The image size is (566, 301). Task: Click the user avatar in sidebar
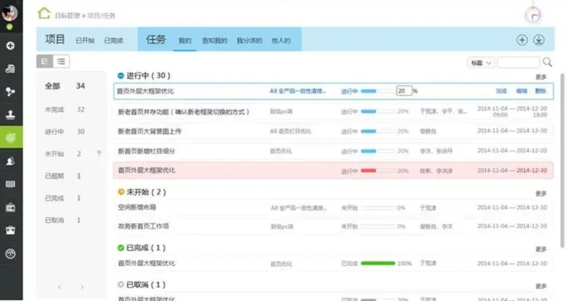[10, 14]
